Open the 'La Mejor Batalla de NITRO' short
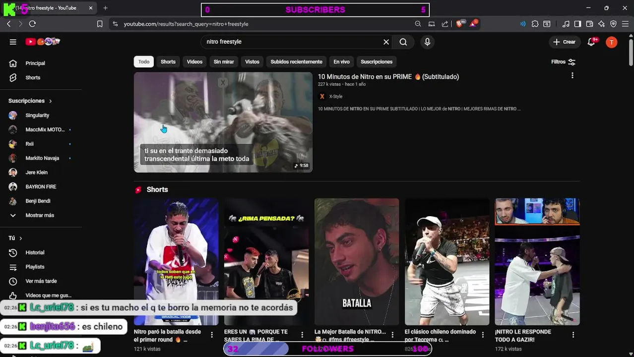Image resolution: width=634 pixels, height=357 pixels. coord(357,262)
